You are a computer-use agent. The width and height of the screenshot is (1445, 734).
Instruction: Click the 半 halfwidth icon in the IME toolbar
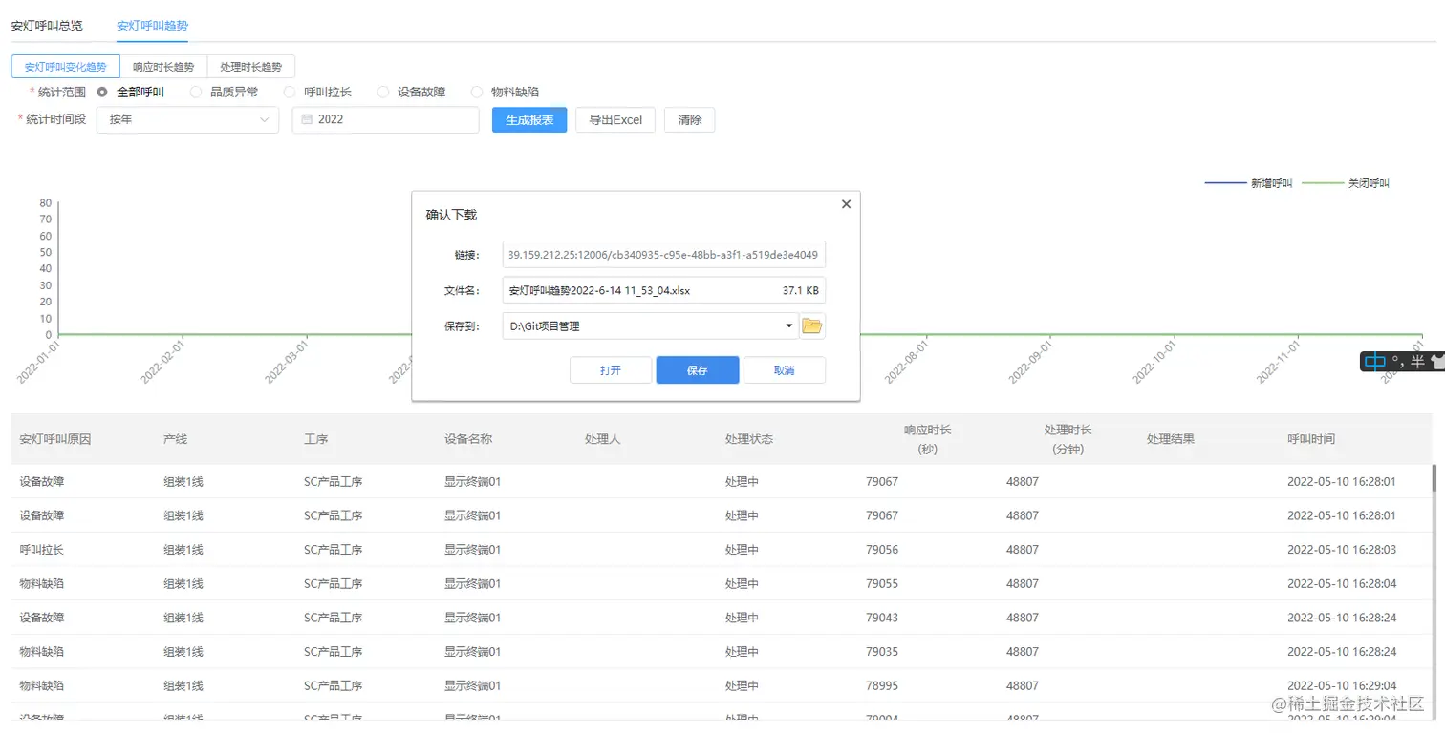coord(1418,361)
